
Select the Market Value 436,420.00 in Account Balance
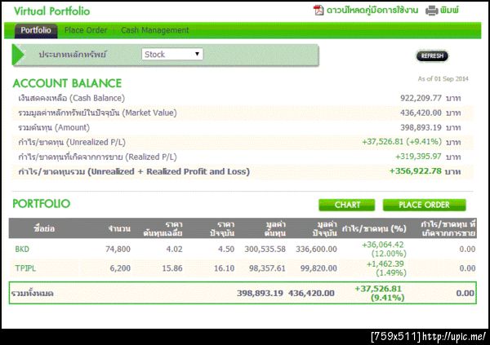[x=421, y=113]
